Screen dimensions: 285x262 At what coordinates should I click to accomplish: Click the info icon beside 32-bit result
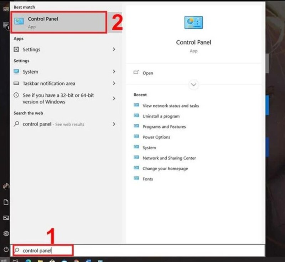point(16,95)
